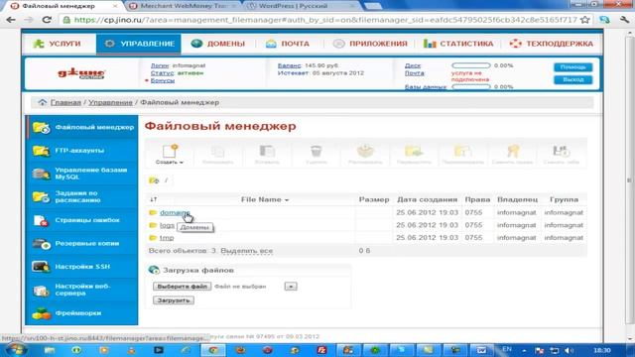Click the page vertical scrollbar
Screen dimensions: 635x357
click(x=630, y=180)
